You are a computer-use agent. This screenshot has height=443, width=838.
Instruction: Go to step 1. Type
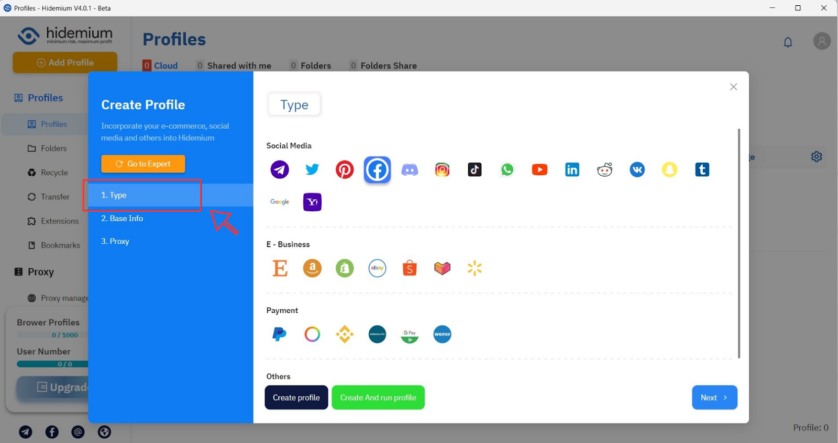click(x=171, y=195)
